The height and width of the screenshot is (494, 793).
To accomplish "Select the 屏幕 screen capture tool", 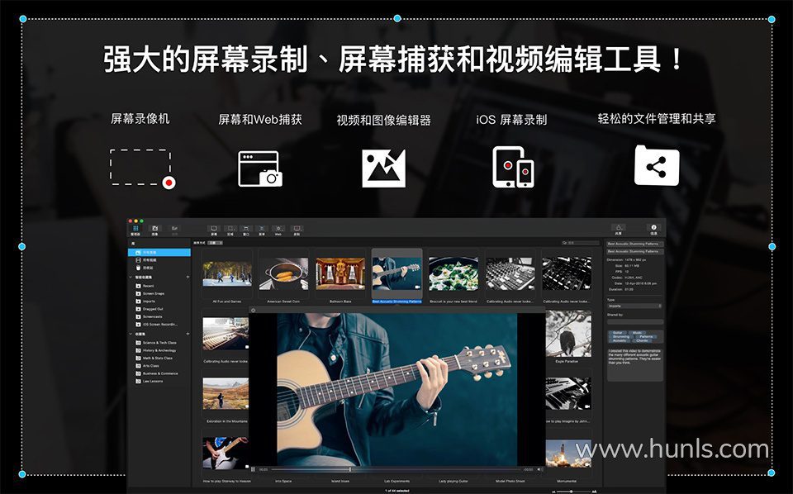I will pos(214,230).
